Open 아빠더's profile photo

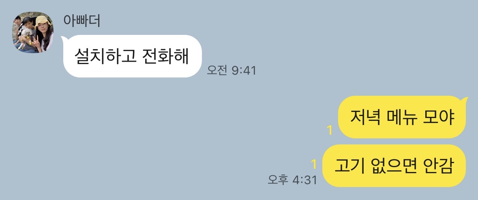33,32
